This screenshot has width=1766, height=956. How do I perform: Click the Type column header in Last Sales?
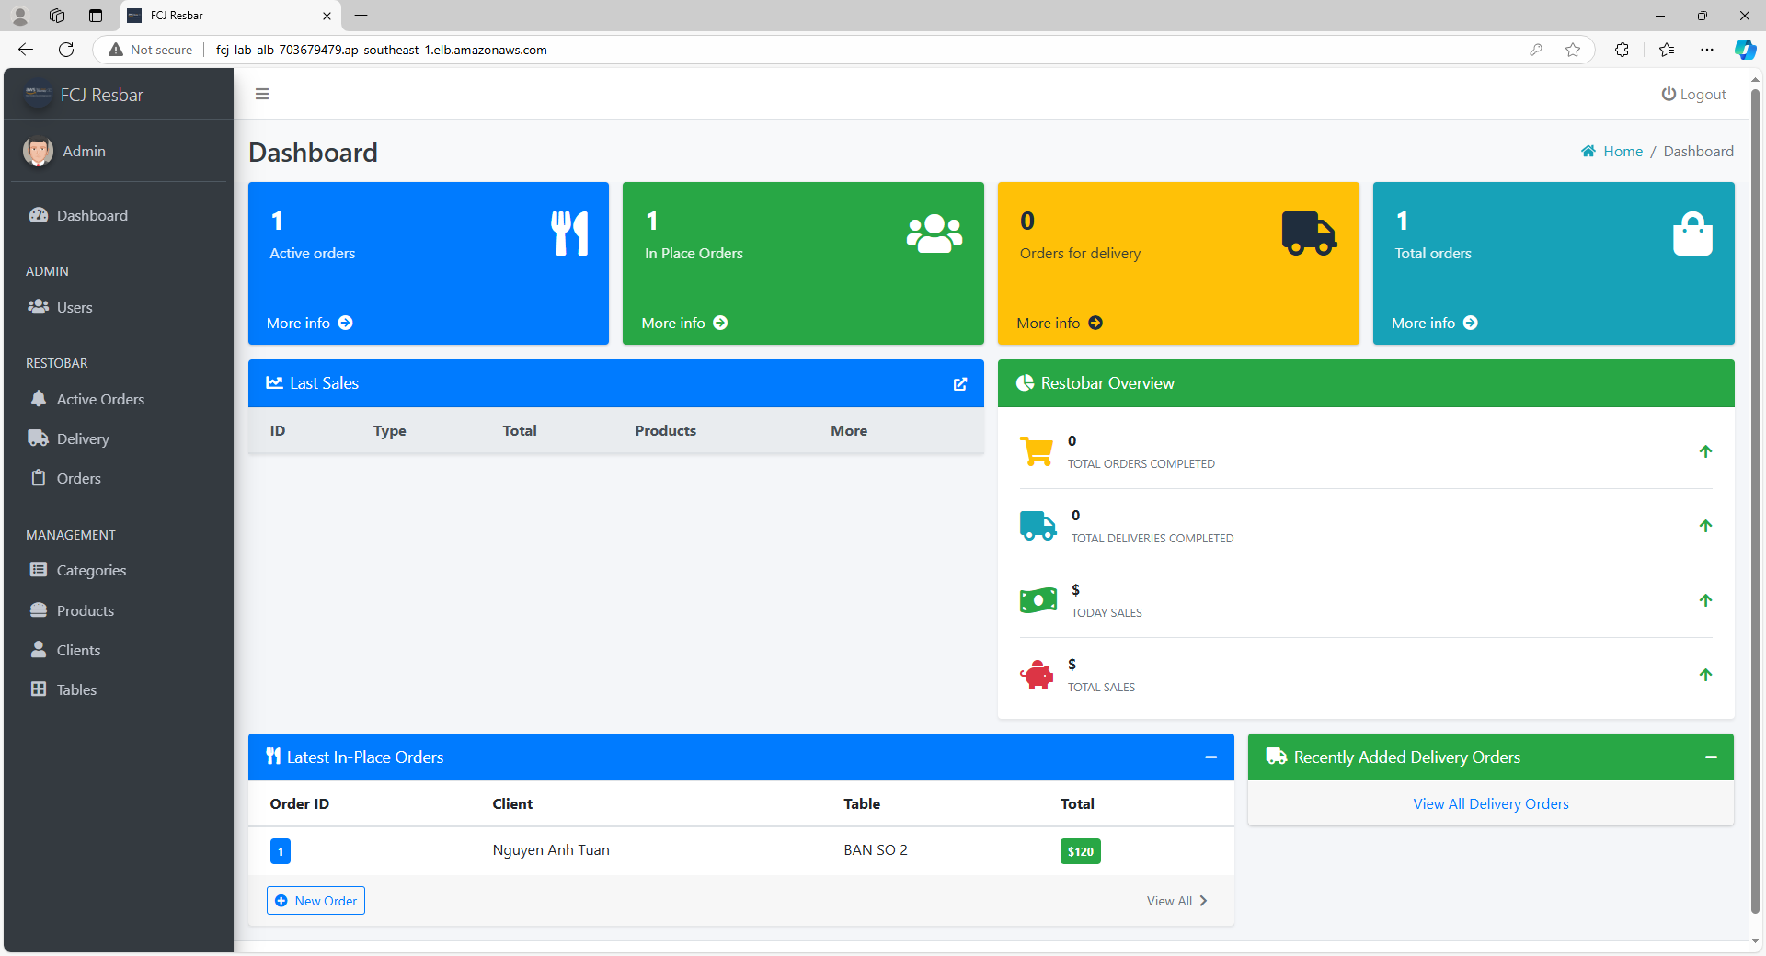pos(389,430)
